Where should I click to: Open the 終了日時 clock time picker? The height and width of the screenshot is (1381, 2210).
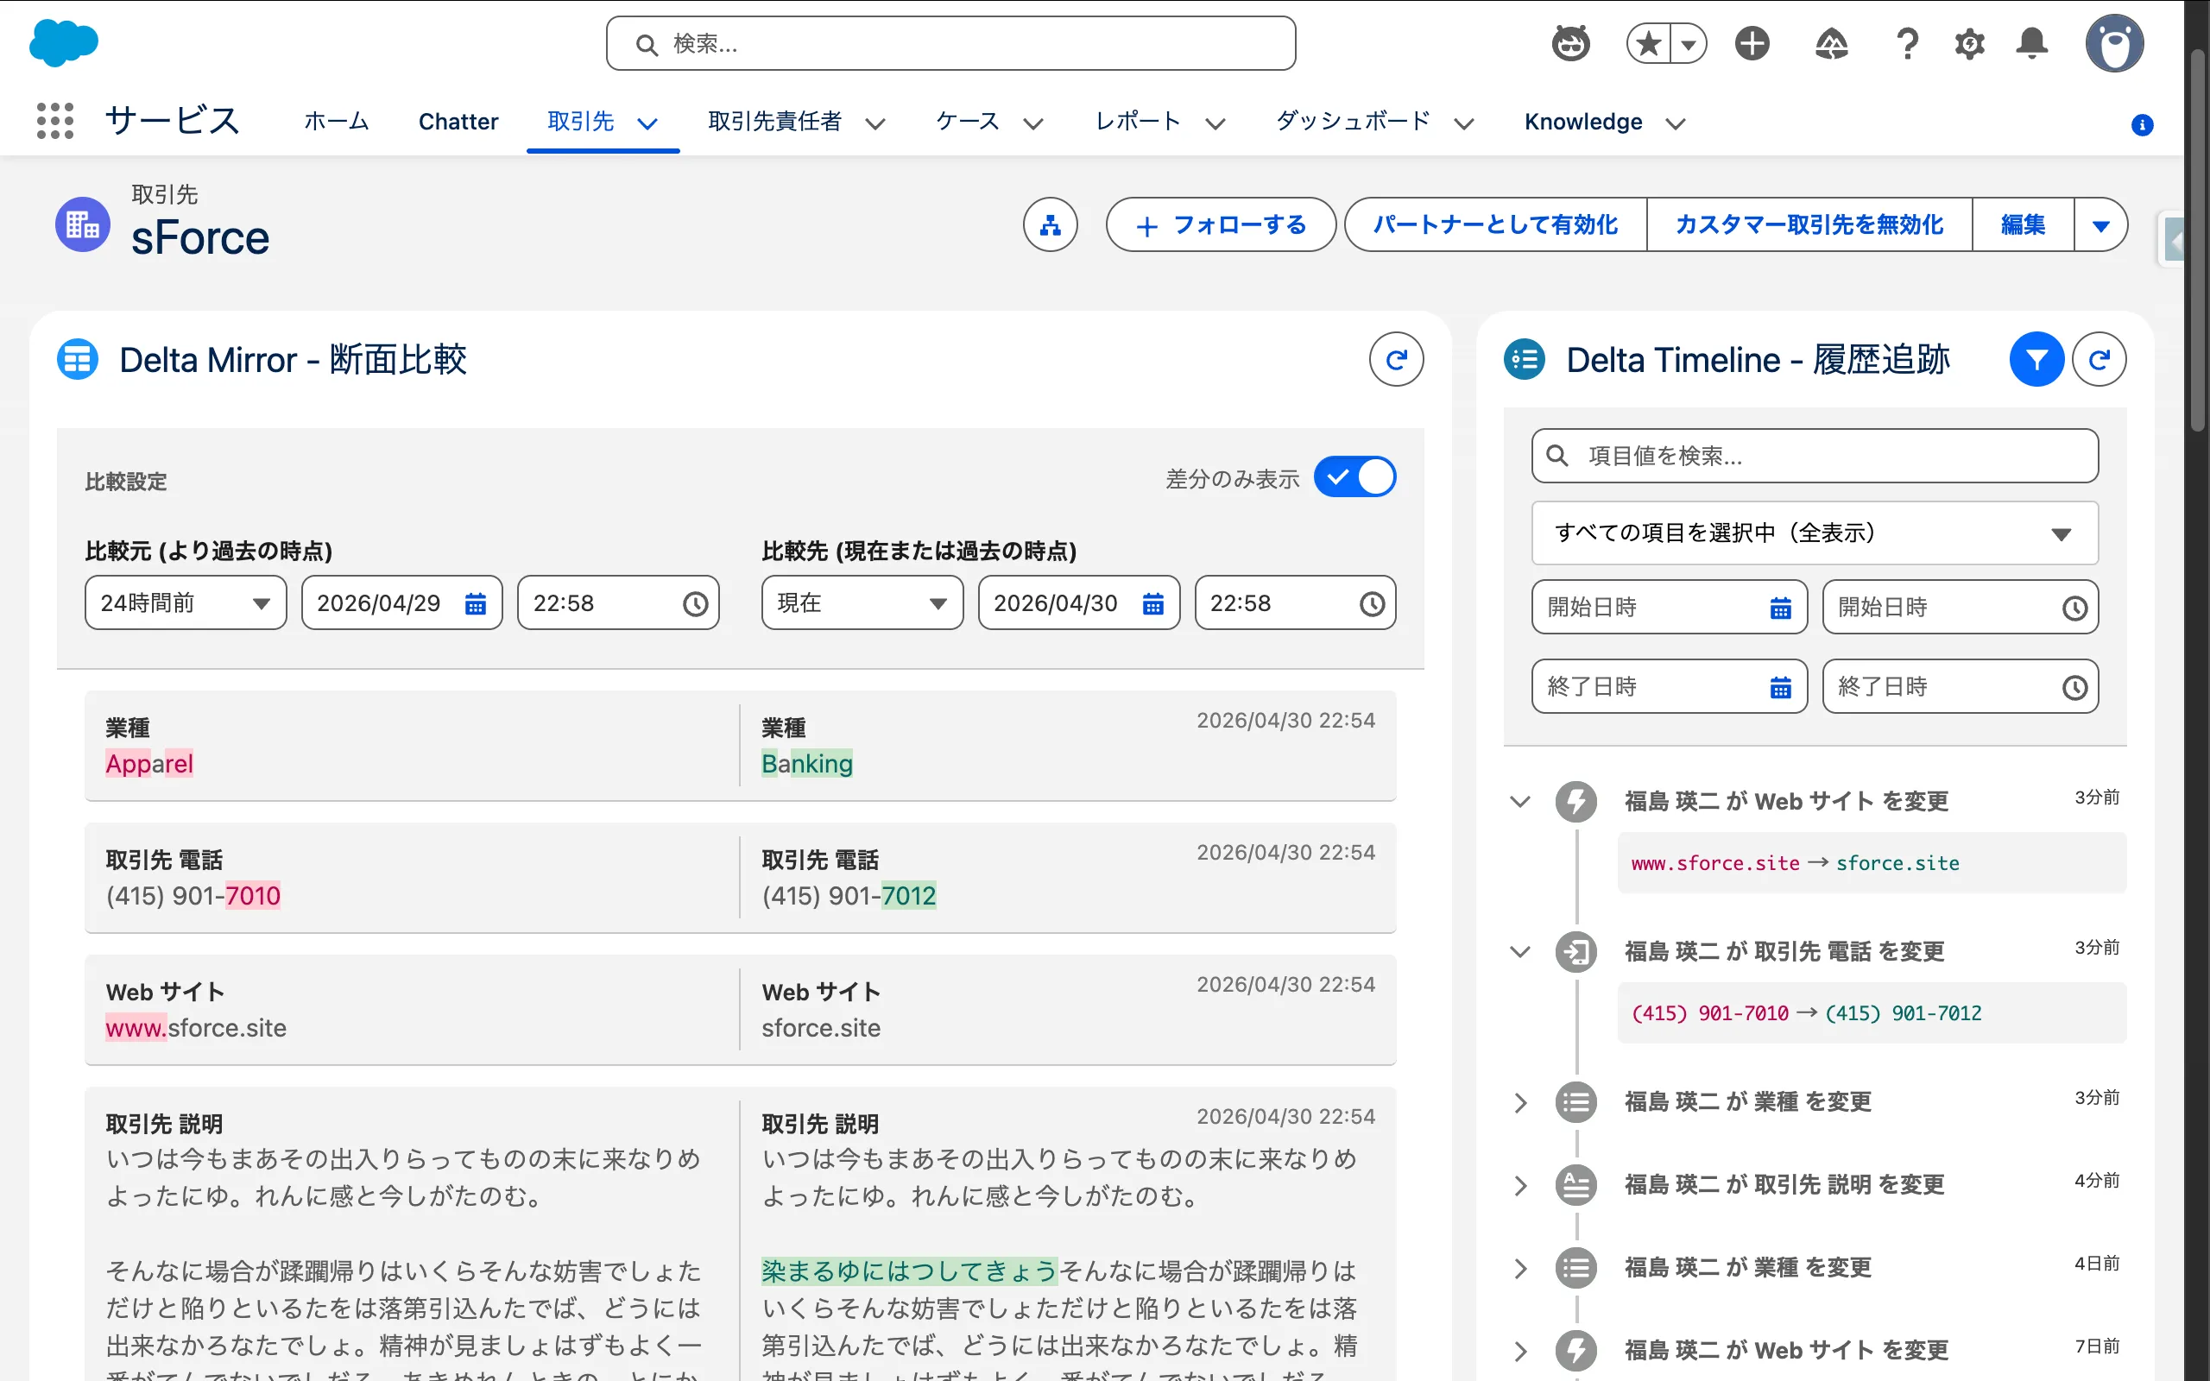[2074, 688]
